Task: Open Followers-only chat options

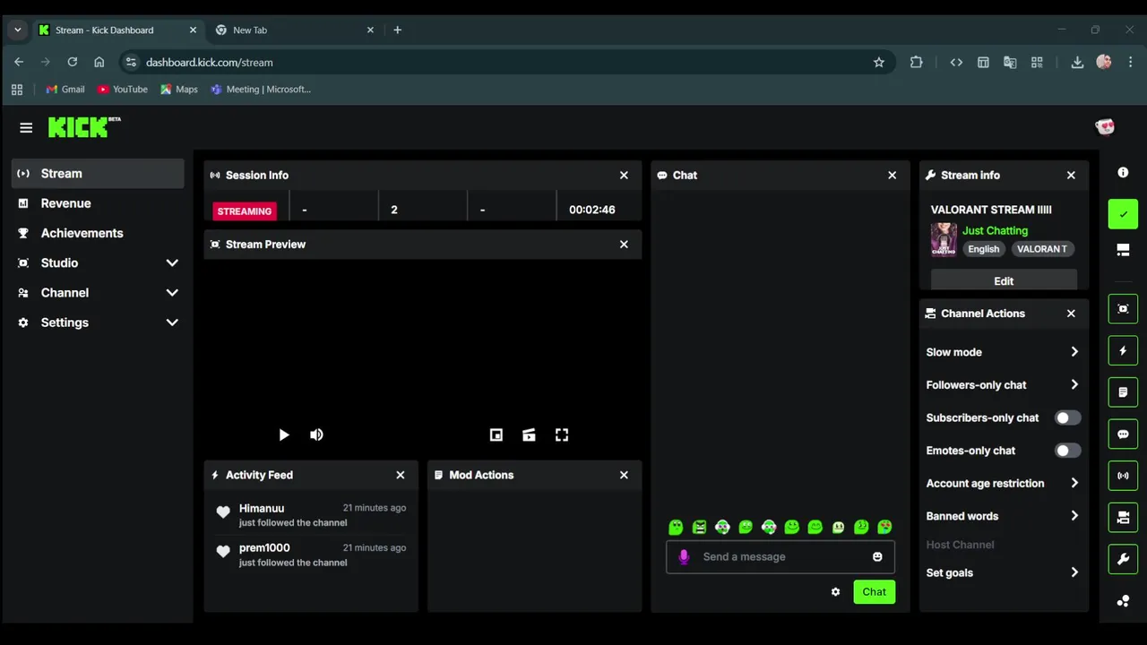Action: [x=1003, y=385]
